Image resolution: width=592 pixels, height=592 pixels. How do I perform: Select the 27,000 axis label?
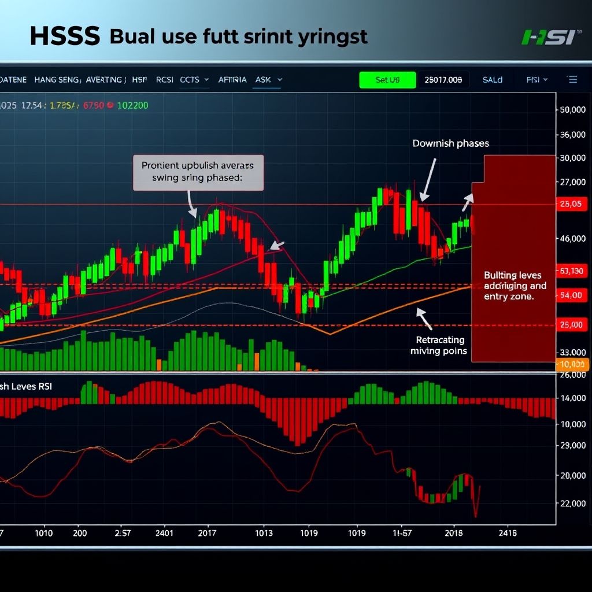[572, 182]
